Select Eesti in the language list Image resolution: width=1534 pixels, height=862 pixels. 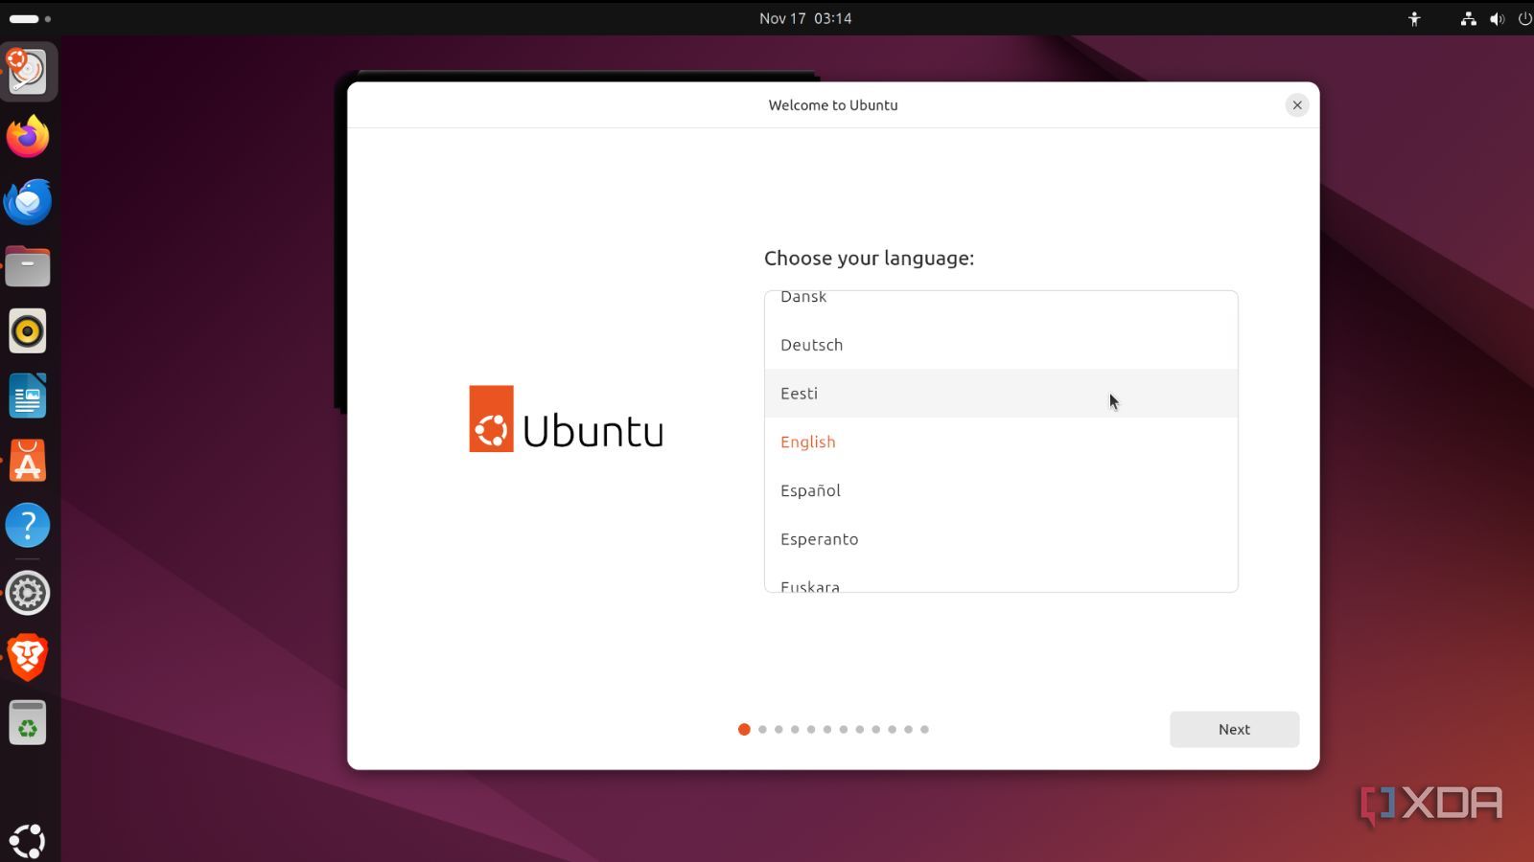point(1001,393)
